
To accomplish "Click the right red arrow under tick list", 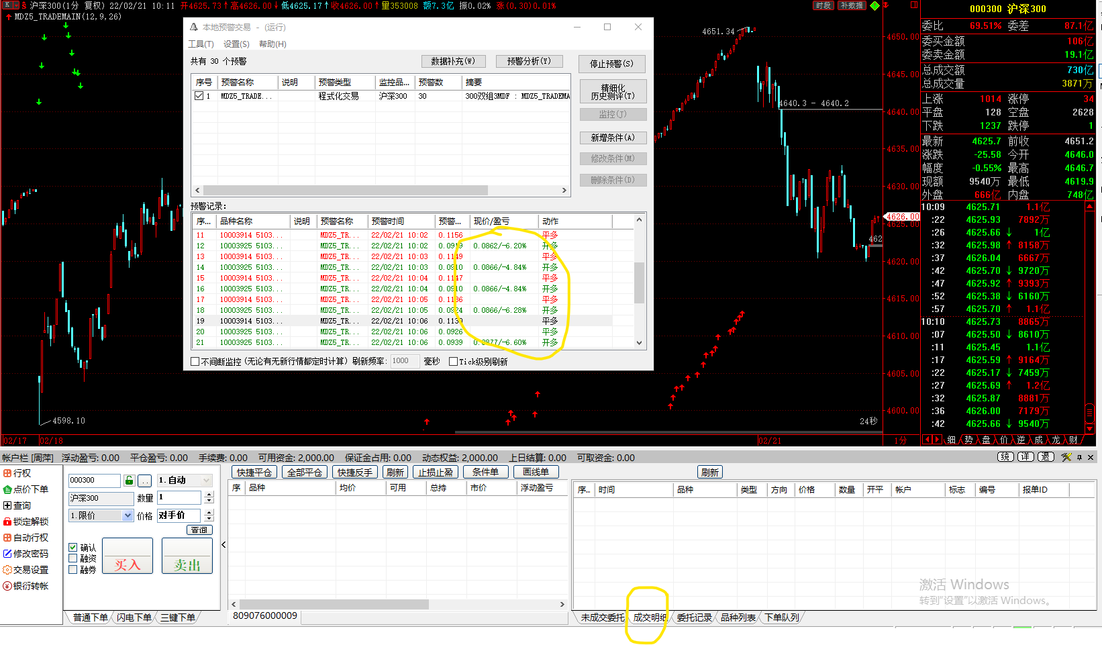I will click(x=937, y=440).
